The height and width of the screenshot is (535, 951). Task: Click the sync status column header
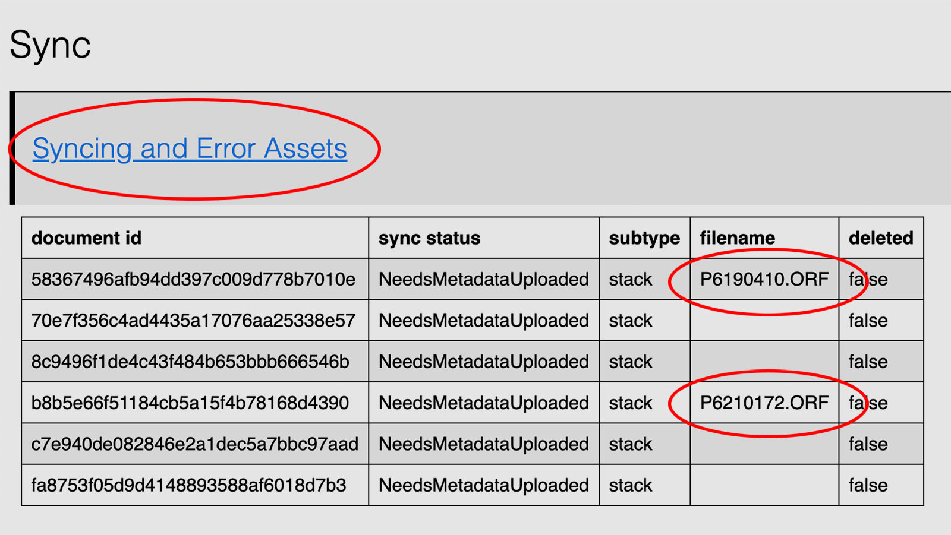(429, 238)
